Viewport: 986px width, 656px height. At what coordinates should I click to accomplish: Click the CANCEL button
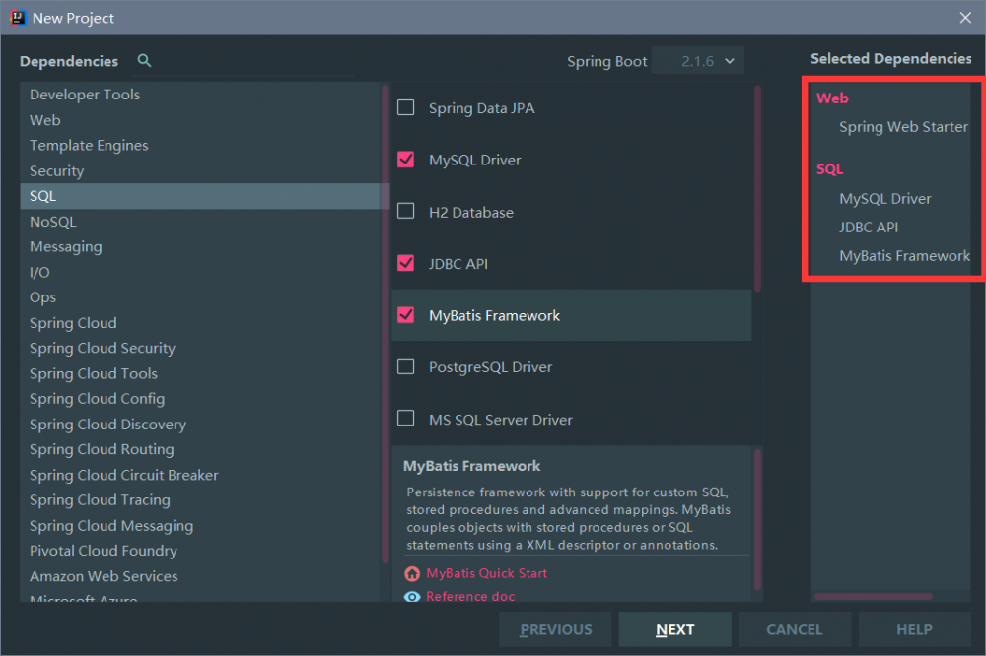point(794,629)
